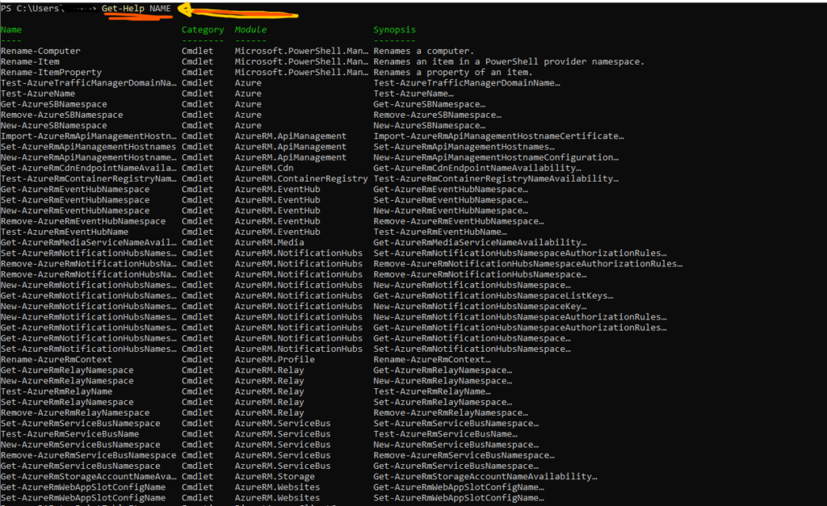Click synopsis "Get-AzureRmNotificationHubsNamespaceListKeys…"

pos(493,295)
